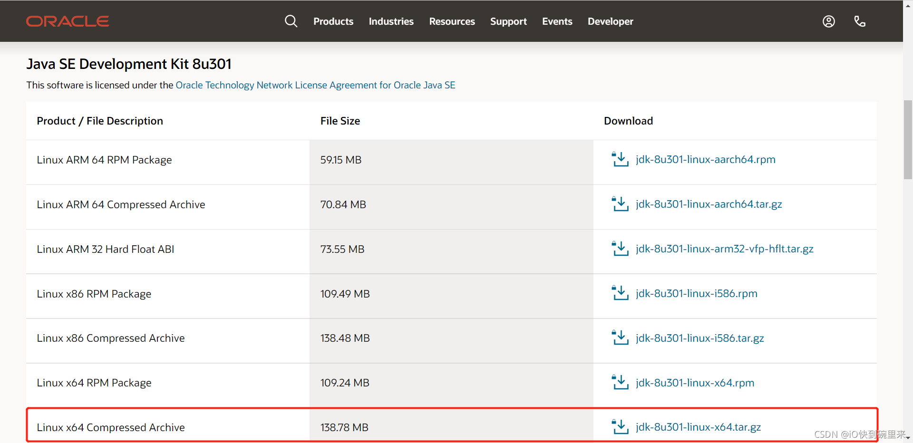Click '70.84 MB' file size cell
The width and height of the screenshot is (913, 443).
451,207
